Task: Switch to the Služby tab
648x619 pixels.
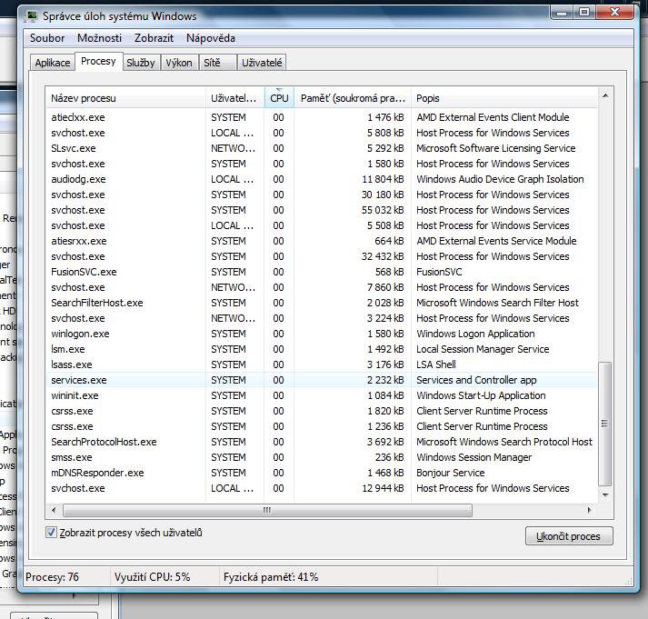Action: tap(141, 63)
